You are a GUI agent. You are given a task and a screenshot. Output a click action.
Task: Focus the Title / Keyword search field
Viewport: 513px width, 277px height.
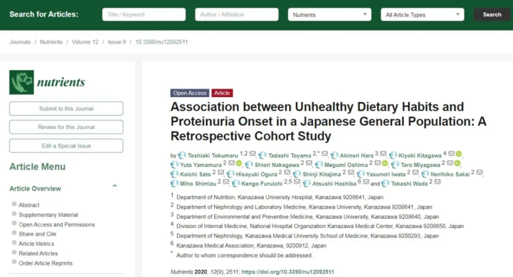point(144,15)
